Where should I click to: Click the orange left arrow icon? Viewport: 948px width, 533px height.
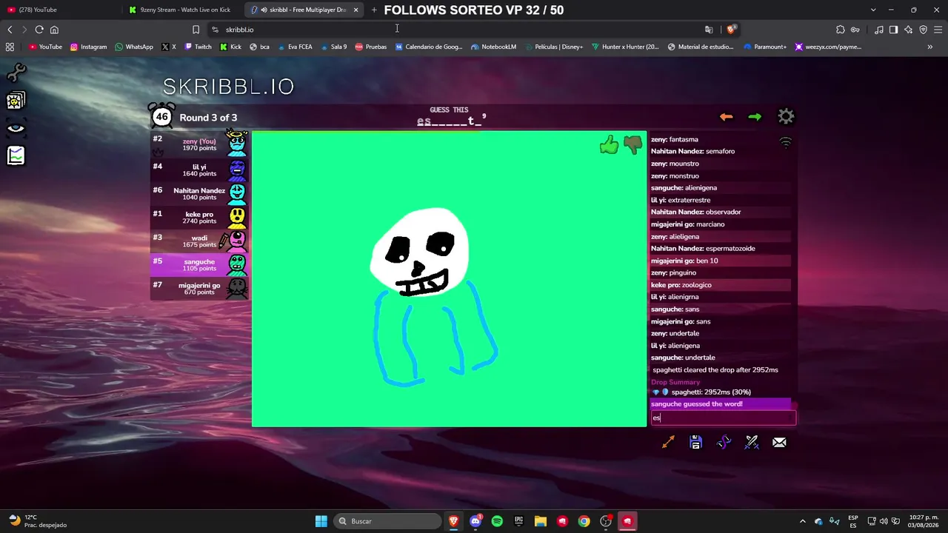726,117
